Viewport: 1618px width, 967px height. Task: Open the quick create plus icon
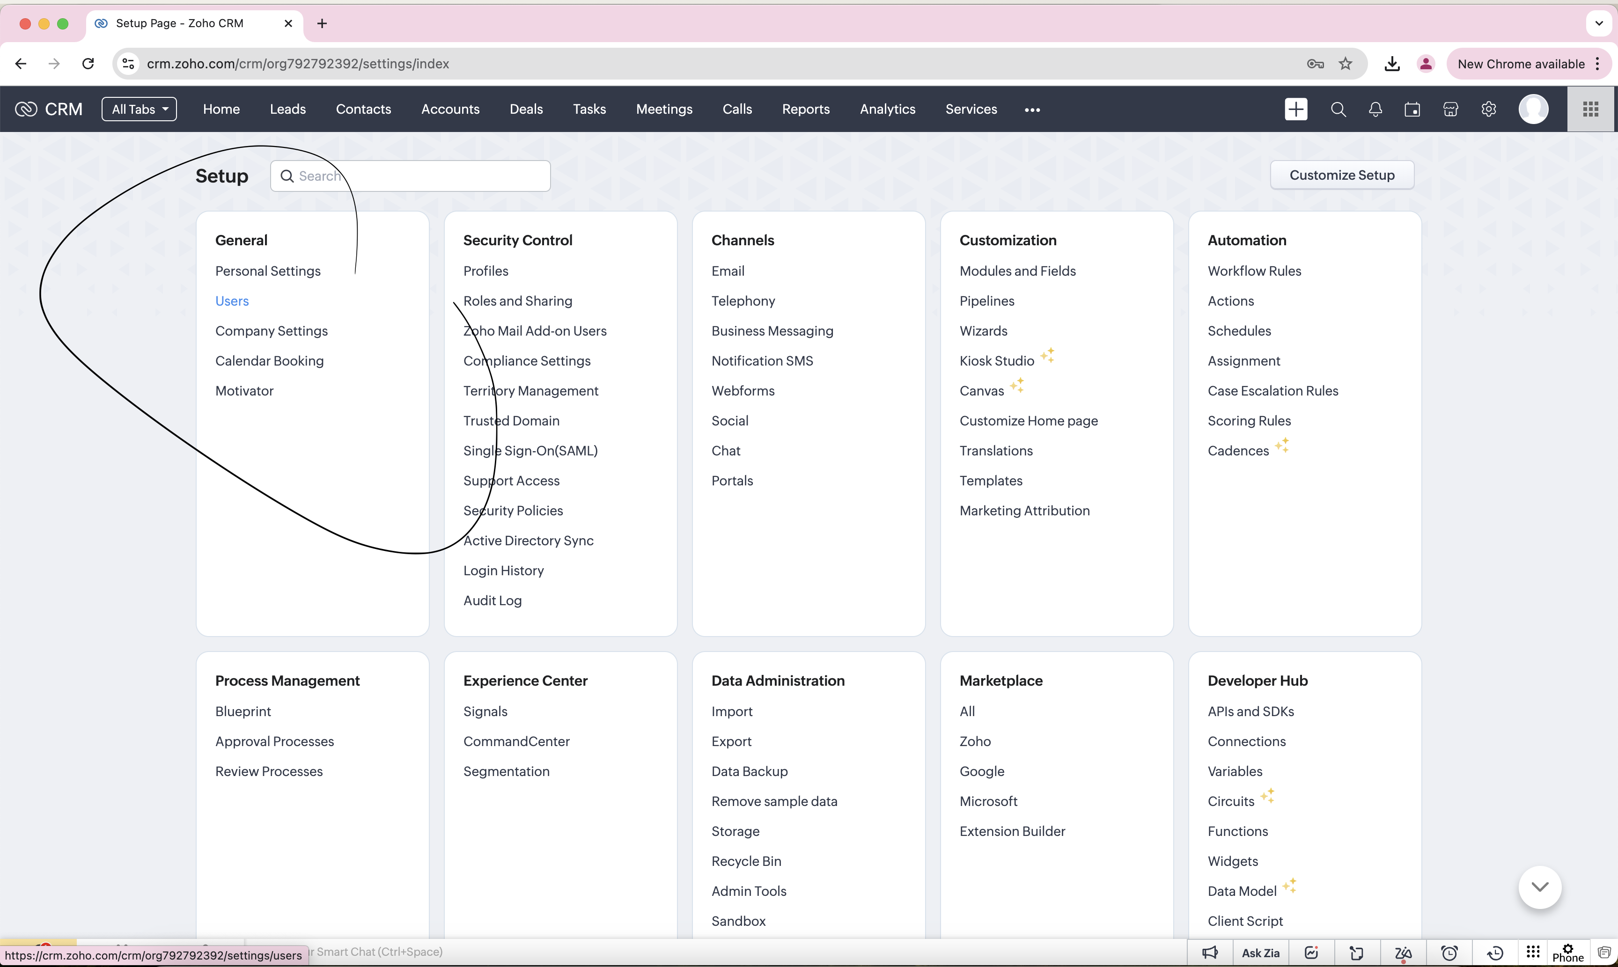[1295, 109]
